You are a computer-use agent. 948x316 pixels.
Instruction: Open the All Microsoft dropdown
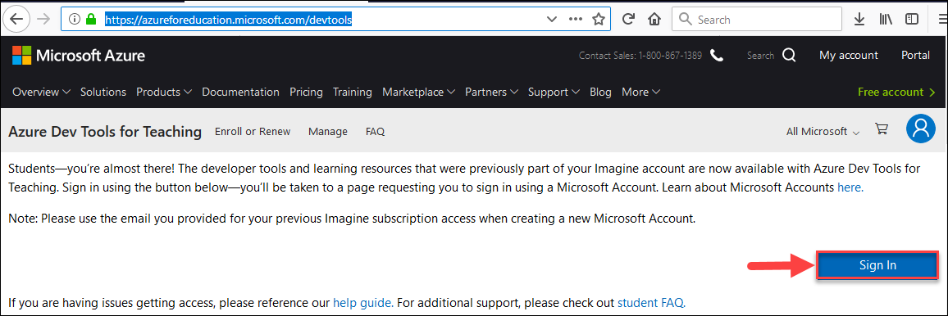coord(823,132)
